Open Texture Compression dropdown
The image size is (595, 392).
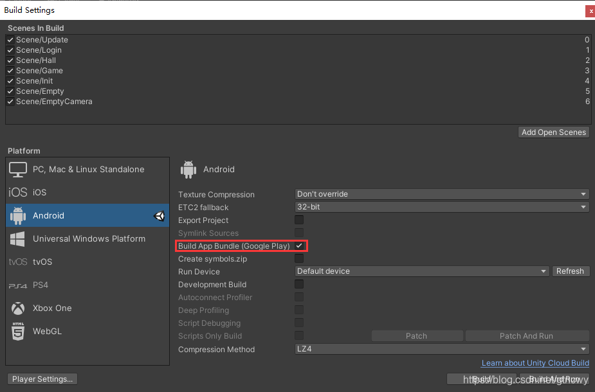(442, 194)
